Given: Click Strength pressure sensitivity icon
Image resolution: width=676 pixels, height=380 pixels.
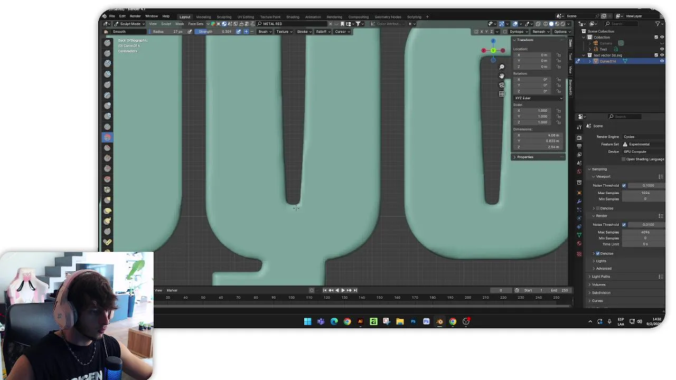Looking at the screenshot, I should 239,32.
